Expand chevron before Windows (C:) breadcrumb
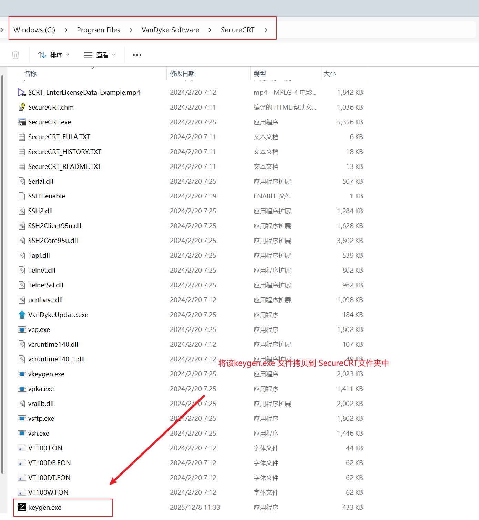Image resolution: width=479 pixels, height=520 pixels. click(x=2, y=30)
